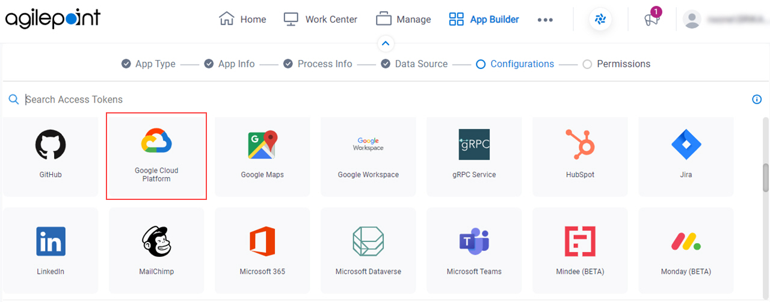Go to Home in top navigation
The width and height of the screenshot is (770, 302).
[242, 19]
